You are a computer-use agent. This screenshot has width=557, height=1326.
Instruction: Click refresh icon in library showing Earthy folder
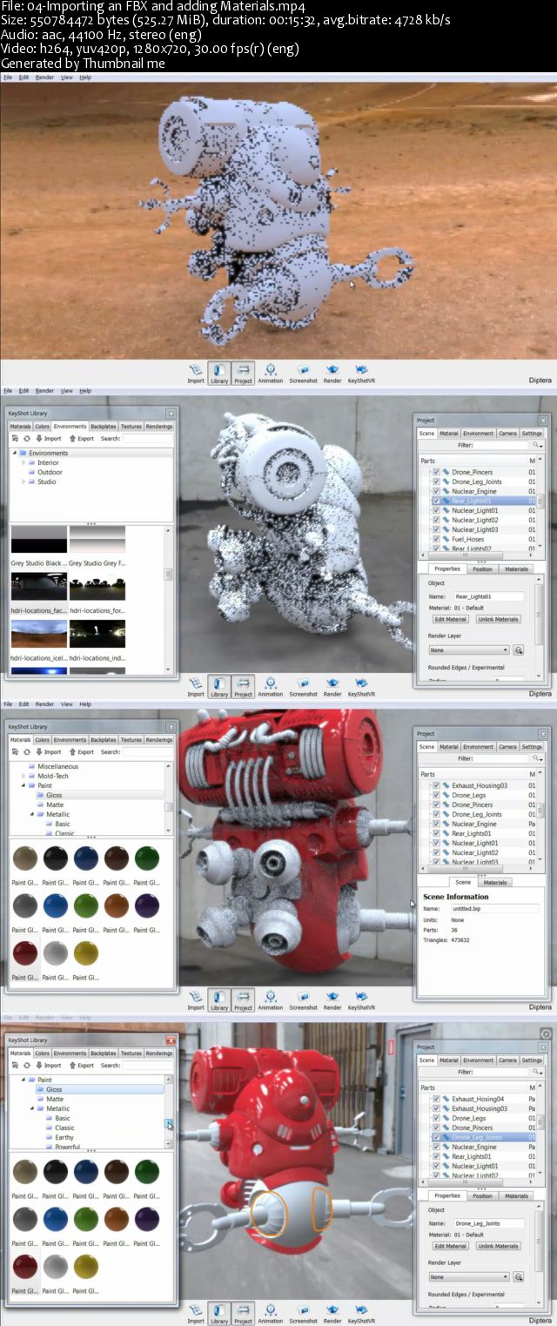[27, 1066]
